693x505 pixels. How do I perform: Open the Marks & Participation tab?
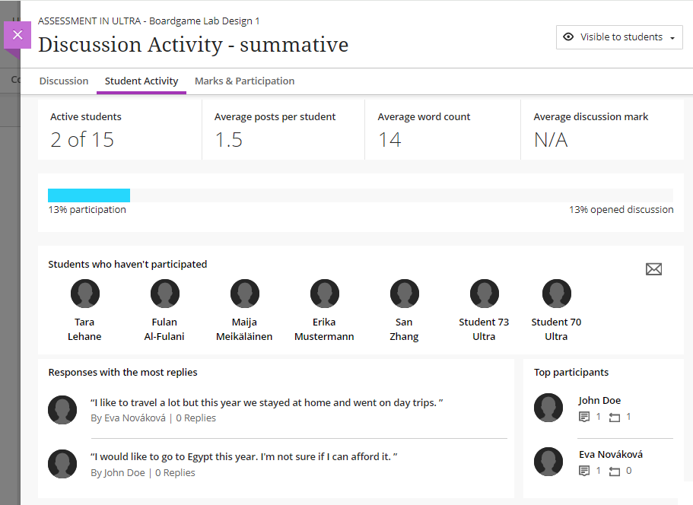click(244, 81)
